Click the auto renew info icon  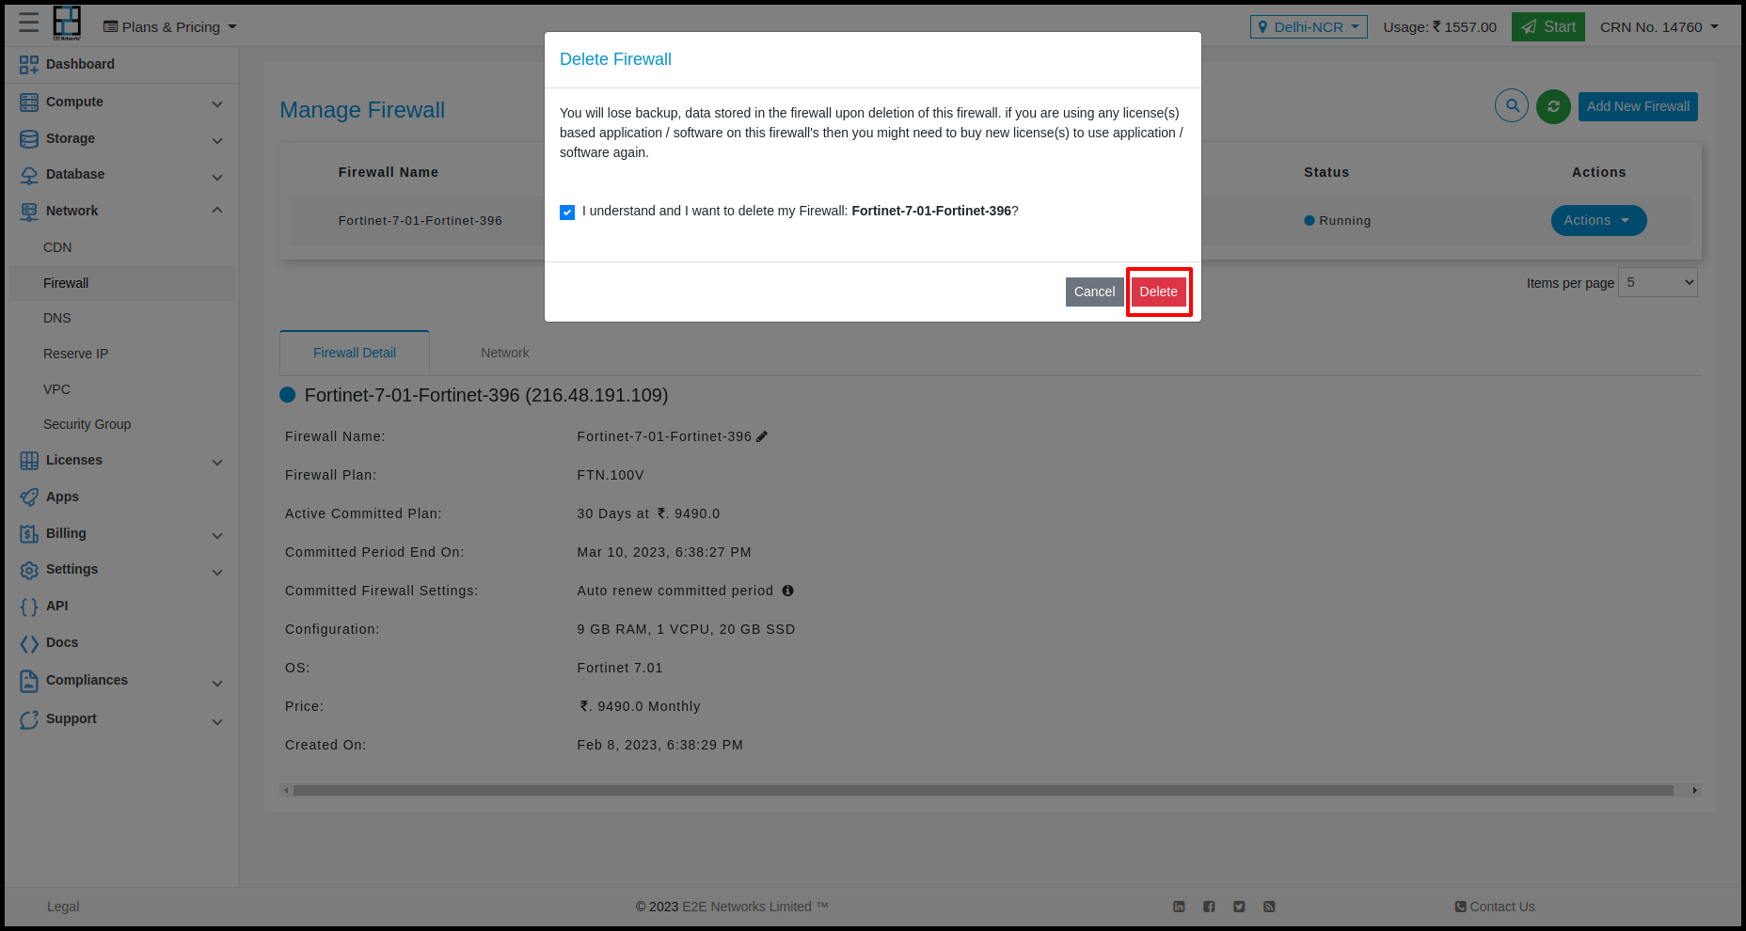click(x=787, y=591)
